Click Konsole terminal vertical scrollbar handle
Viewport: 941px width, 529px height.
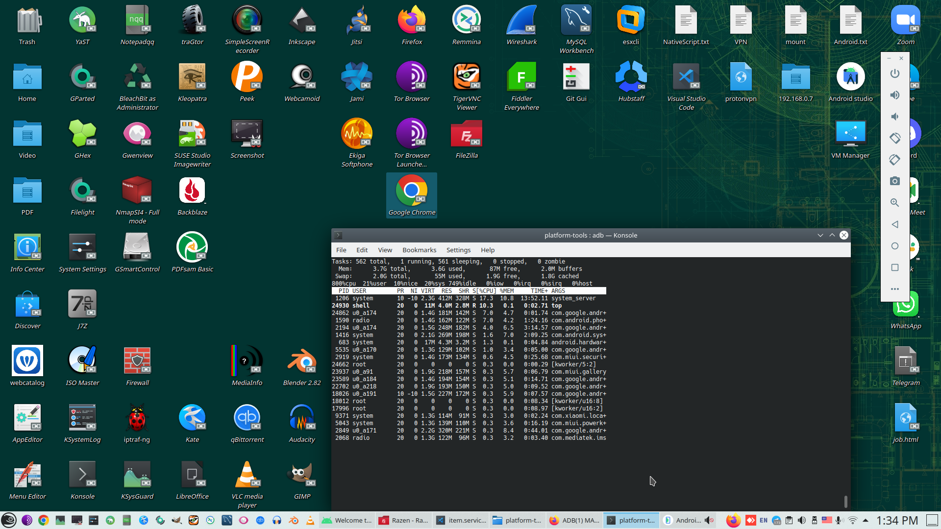point(845,502)
